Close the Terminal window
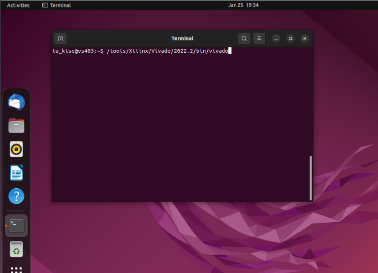378x273 pixels. coord(305,38)
